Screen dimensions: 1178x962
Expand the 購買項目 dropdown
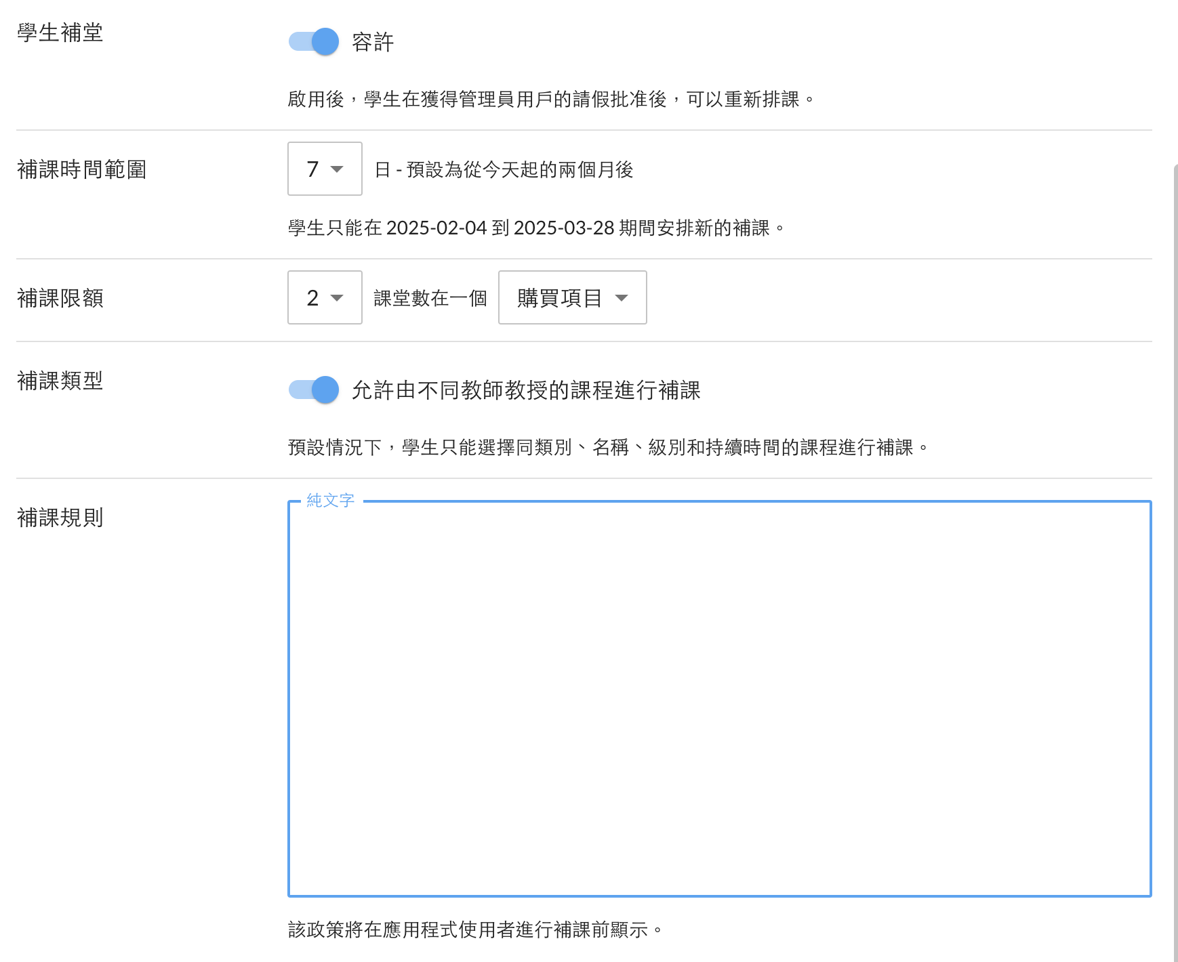[572, 297]
